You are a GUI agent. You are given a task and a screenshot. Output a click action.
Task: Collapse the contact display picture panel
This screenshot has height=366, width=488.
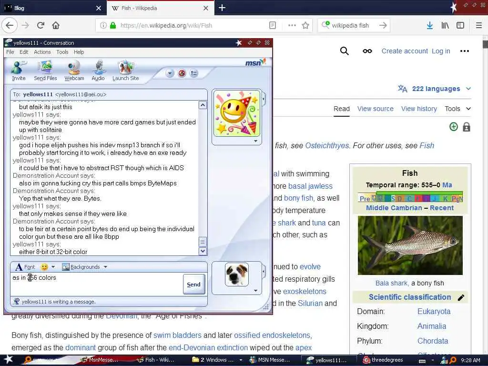tap(264, 99)
